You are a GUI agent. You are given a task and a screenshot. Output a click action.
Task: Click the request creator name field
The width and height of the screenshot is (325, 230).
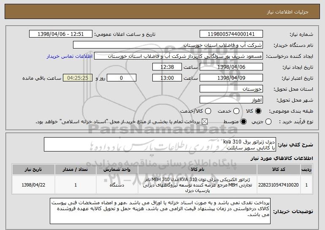179,56
